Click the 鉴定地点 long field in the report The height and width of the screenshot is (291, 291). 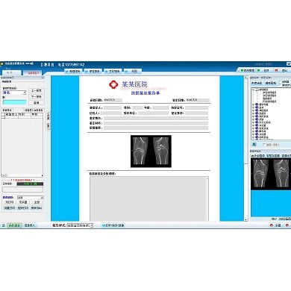pos(156,118)
